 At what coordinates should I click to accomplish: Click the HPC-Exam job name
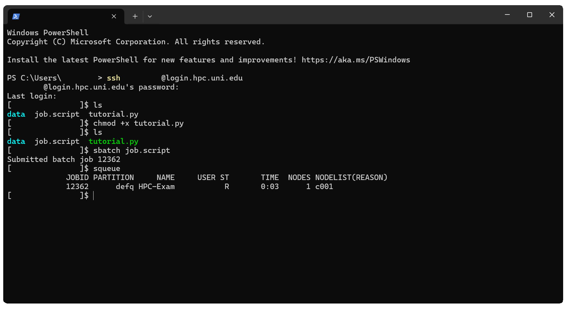coord(156,187)
